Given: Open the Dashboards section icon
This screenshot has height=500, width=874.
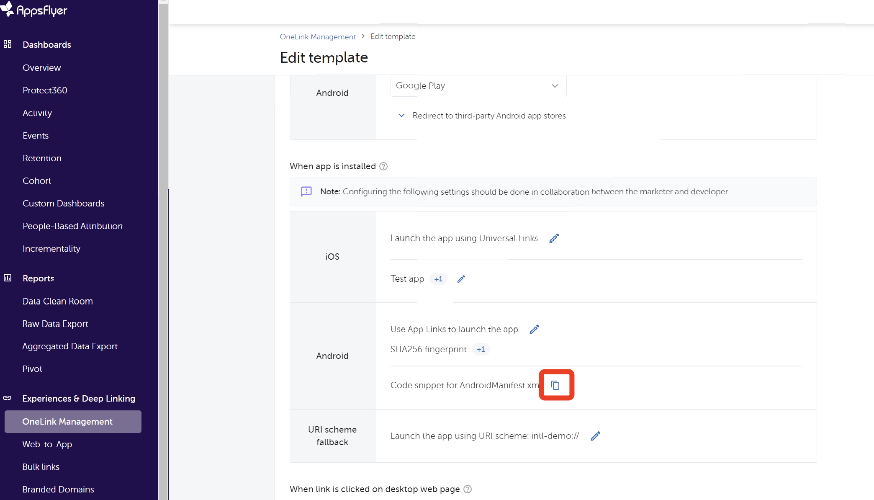Looking at the screenshot, I should [8, 44].
